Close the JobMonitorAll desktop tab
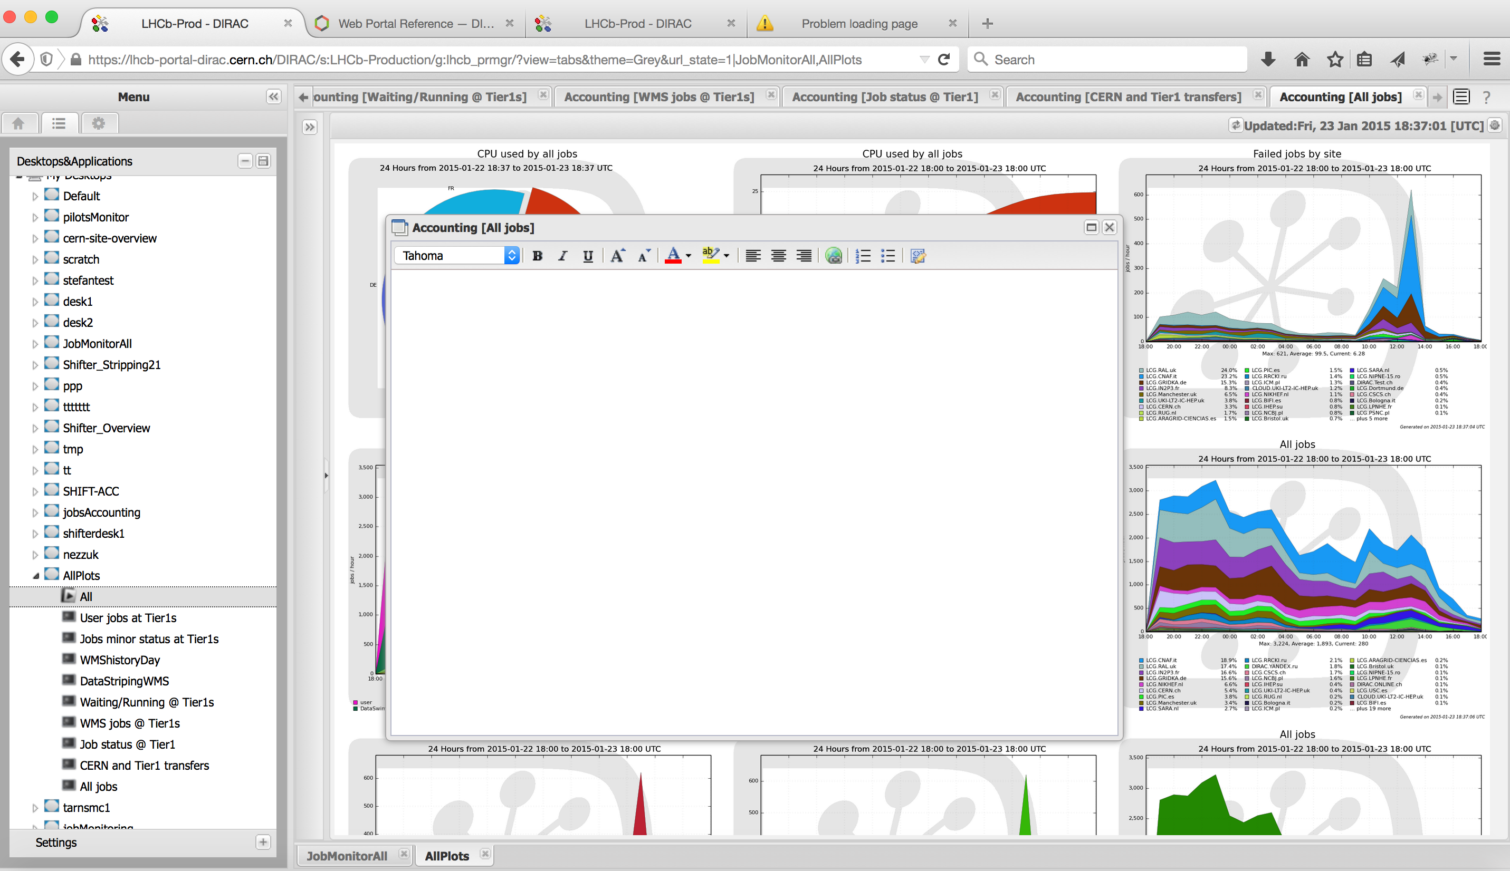This screenshot has height=871, width=1510. tap(404, 854)
